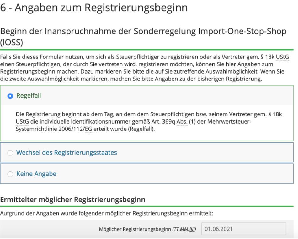The image size is (298, 239).
Task: Click the Keine Angabe label
Action: [x=36, y=174]
